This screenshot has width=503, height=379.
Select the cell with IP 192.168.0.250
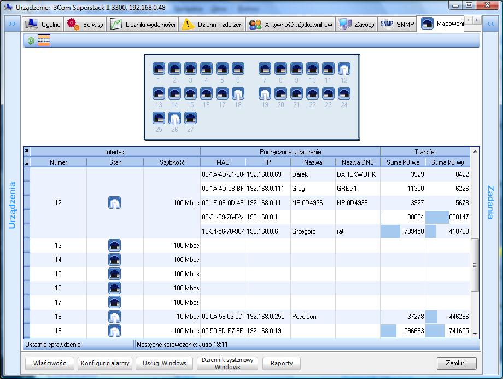tap(268, 317)
